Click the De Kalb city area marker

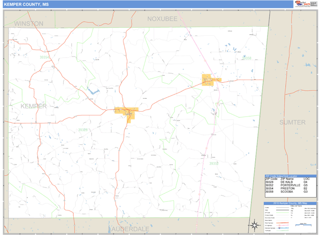[x=127, y=111]
